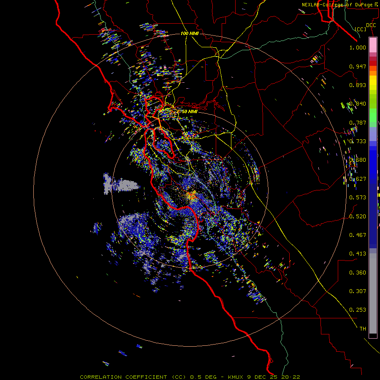Click the 0.893 legend value

(x=358, y=85)
